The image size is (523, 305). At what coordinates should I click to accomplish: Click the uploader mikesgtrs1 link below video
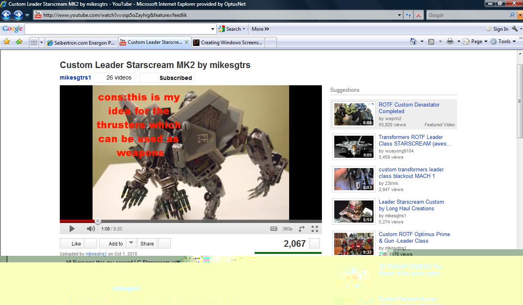click(96, 254)
